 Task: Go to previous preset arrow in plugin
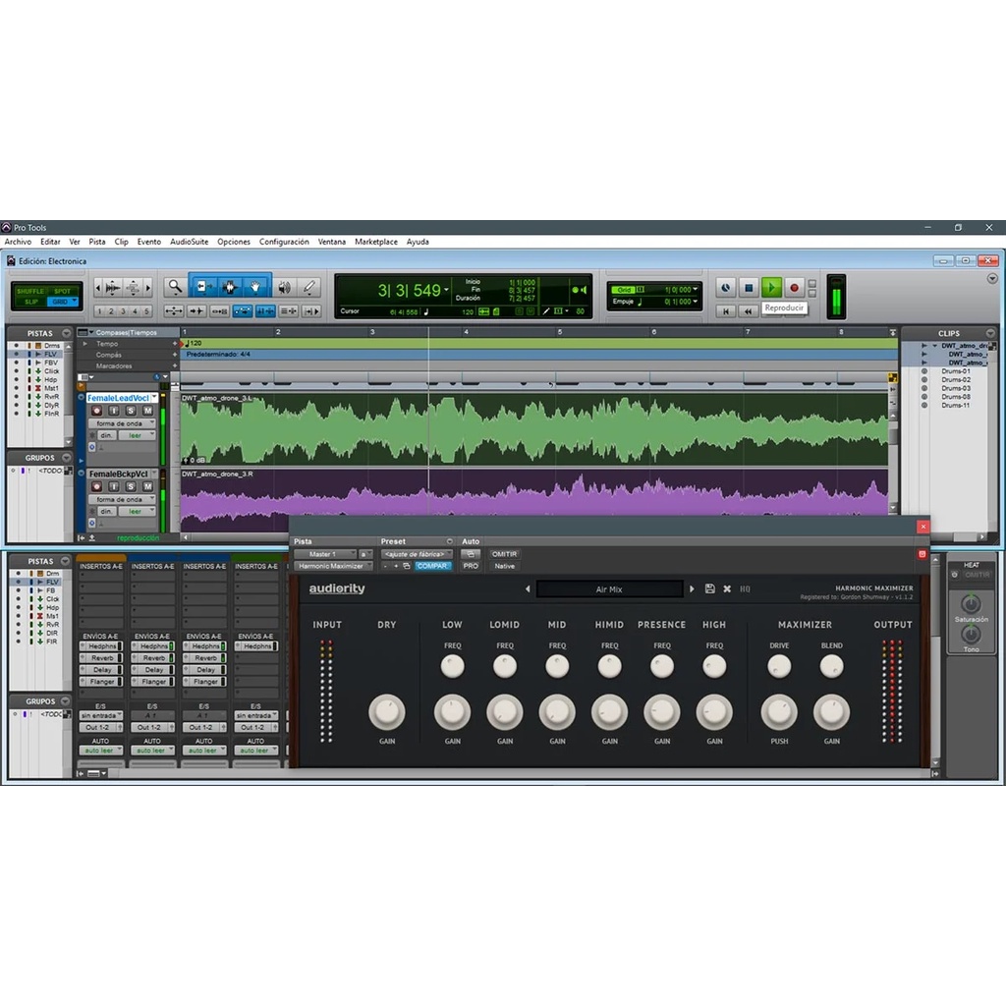tap(528, 588)
